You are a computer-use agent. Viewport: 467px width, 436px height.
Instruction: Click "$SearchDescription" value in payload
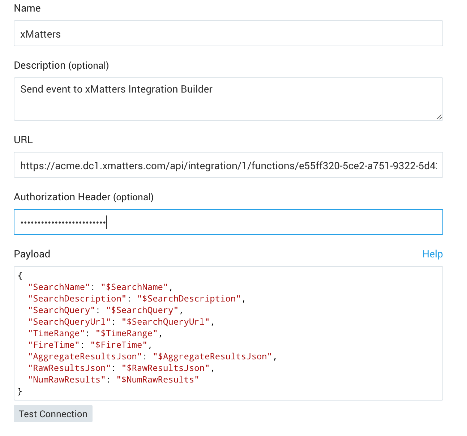[x=189, y=299]
